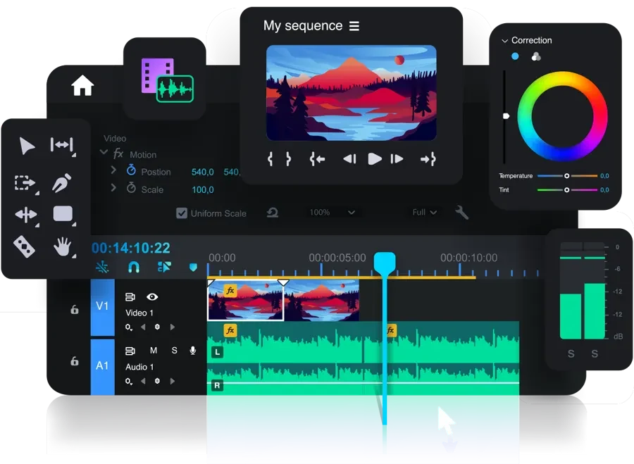Mark In point in the monitor
This screenshot has width=634, height=464.
(x=270, y=159)
